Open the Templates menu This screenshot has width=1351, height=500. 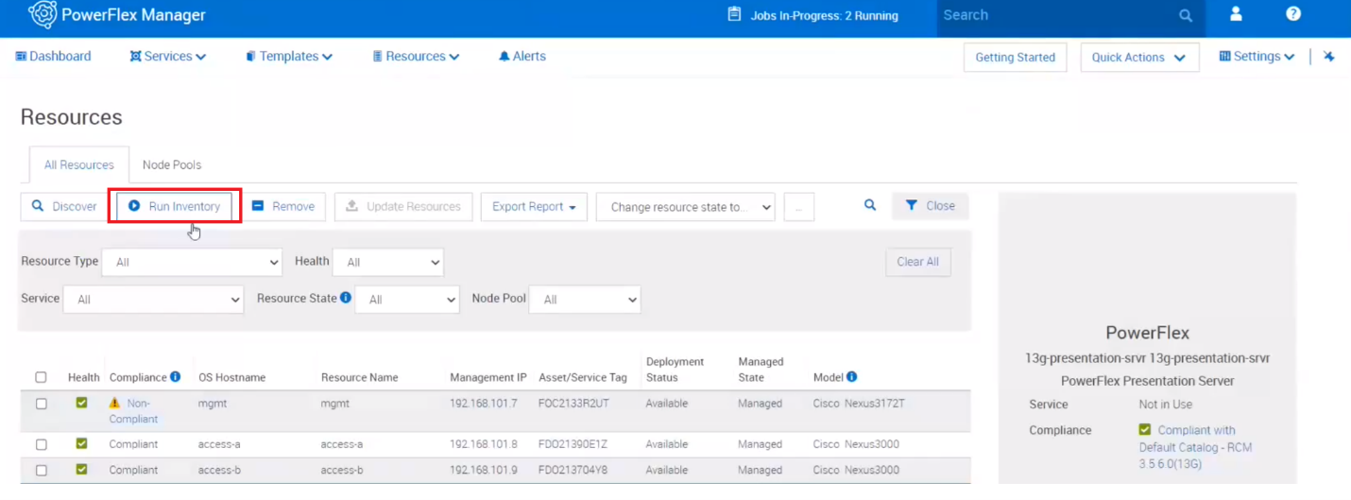click(x=289, y=57)
